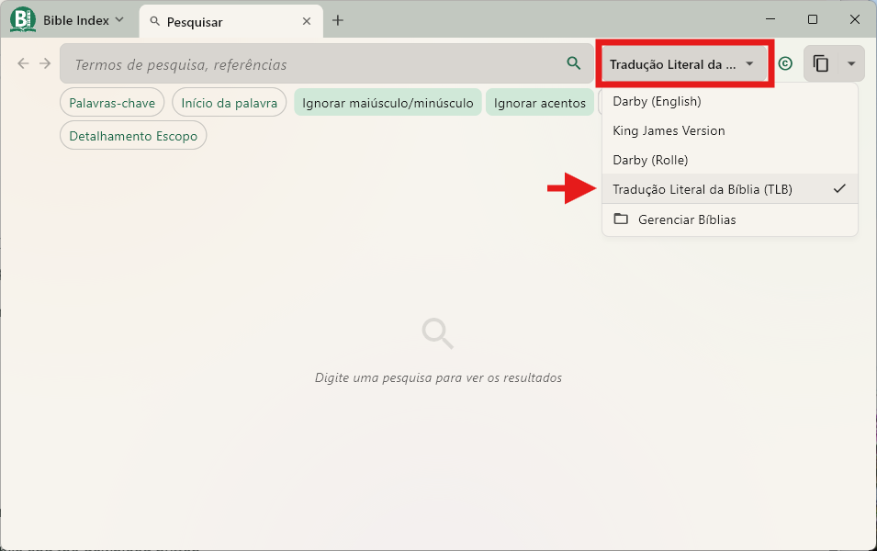Select Darby (English) translation

click(730, 101)
